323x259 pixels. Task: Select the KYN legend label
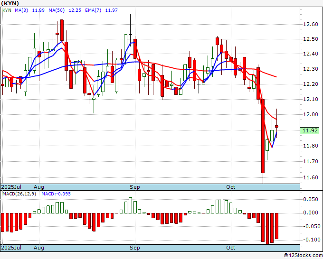tap(7, 10)
